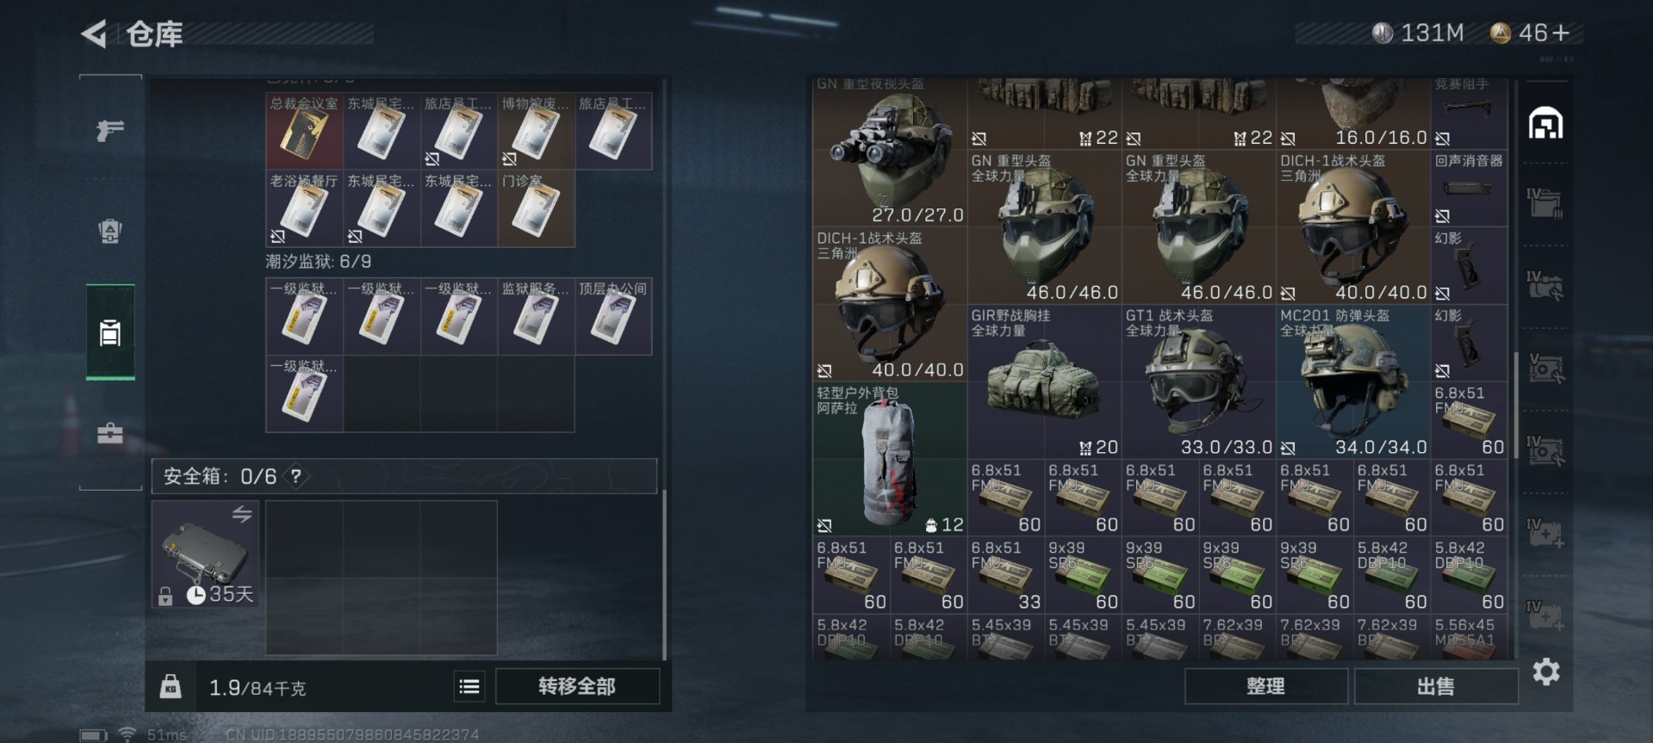Select the GIR野战胸挂 chest rig item

(x=1044, y=381)
